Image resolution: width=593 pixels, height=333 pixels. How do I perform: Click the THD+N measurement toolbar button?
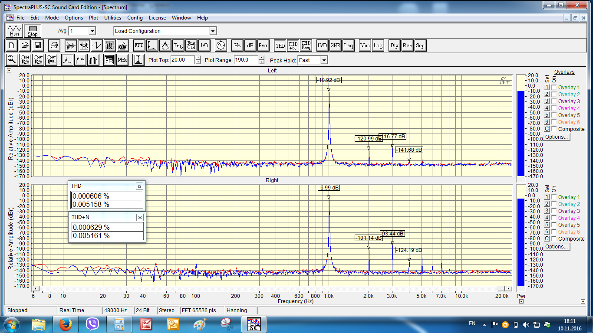(x=293, y=46)
